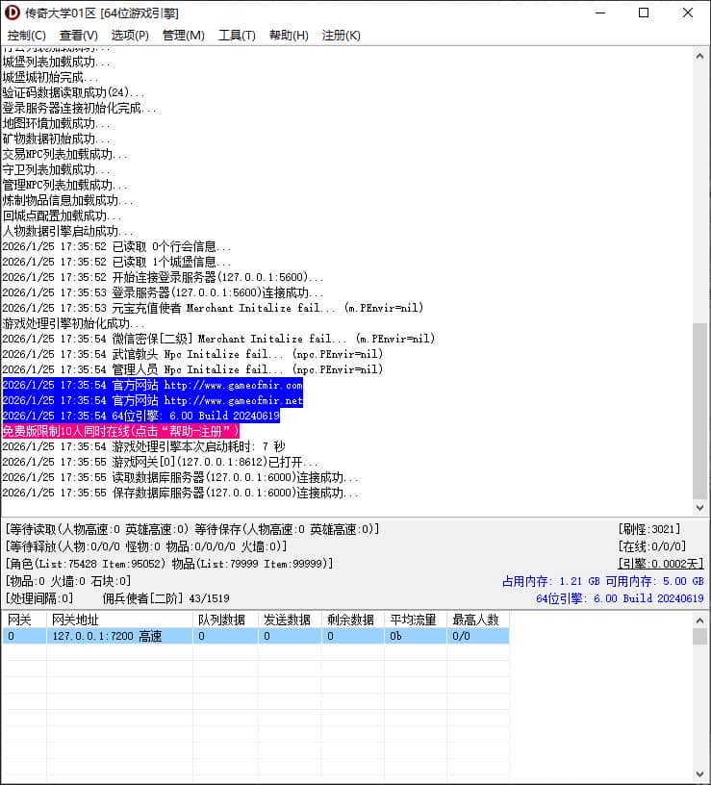
Task: Click log line 炼制物品信息加载成功
Action: [x=67, y=200]
